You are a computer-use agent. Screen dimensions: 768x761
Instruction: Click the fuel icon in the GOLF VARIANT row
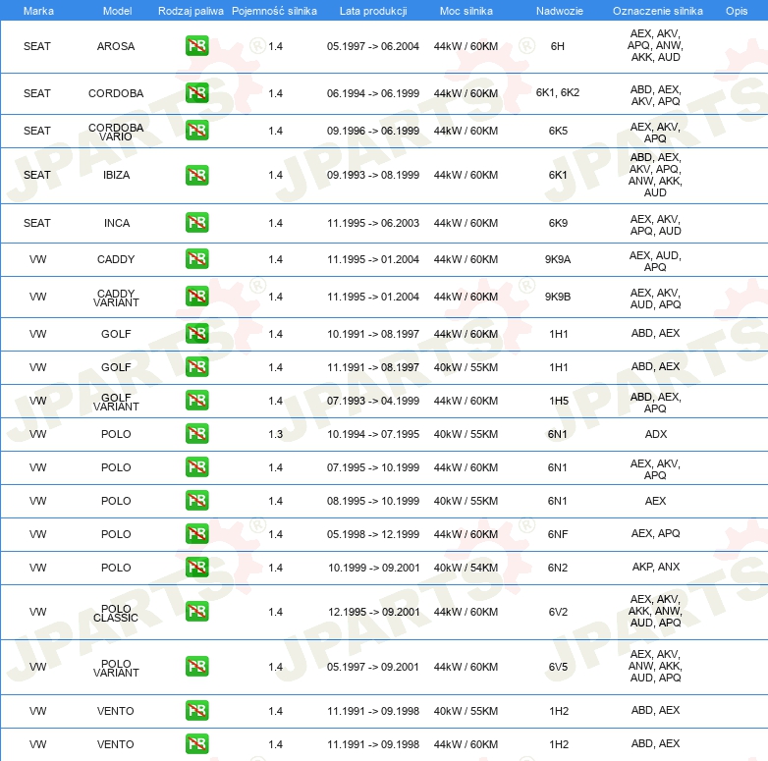tap(196, 401)
